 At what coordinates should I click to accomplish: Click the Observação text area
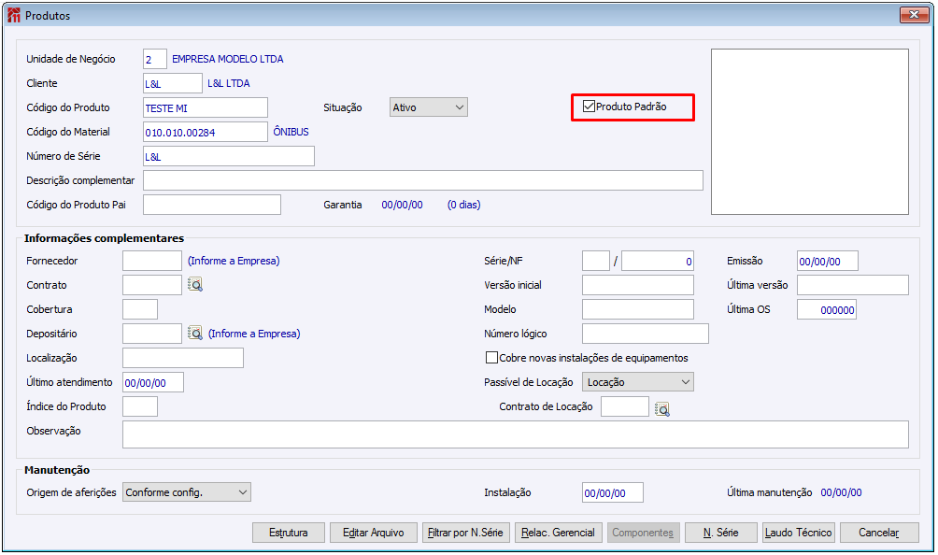coord(516,434)
